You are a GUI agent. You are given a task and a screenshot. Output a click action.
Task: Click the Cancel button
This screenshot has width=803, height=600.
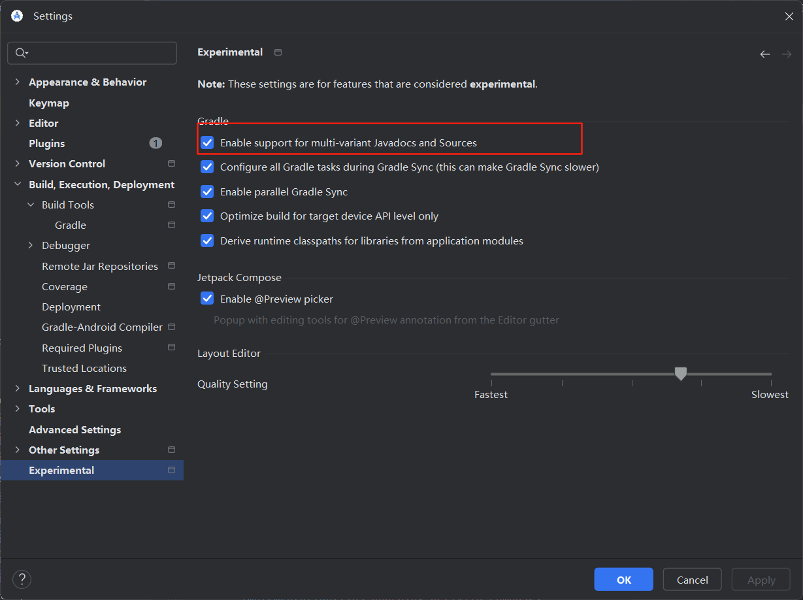click(x=692, y=580)
